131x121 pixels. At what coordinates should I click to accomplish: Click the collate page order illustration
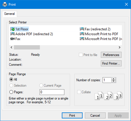click(x=109, y=96)
